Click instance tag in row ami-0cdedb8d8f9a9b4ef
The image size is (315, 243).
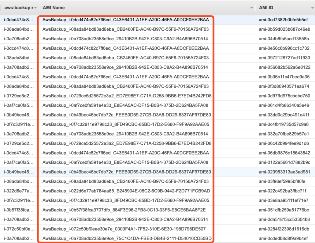click(19, 238)
